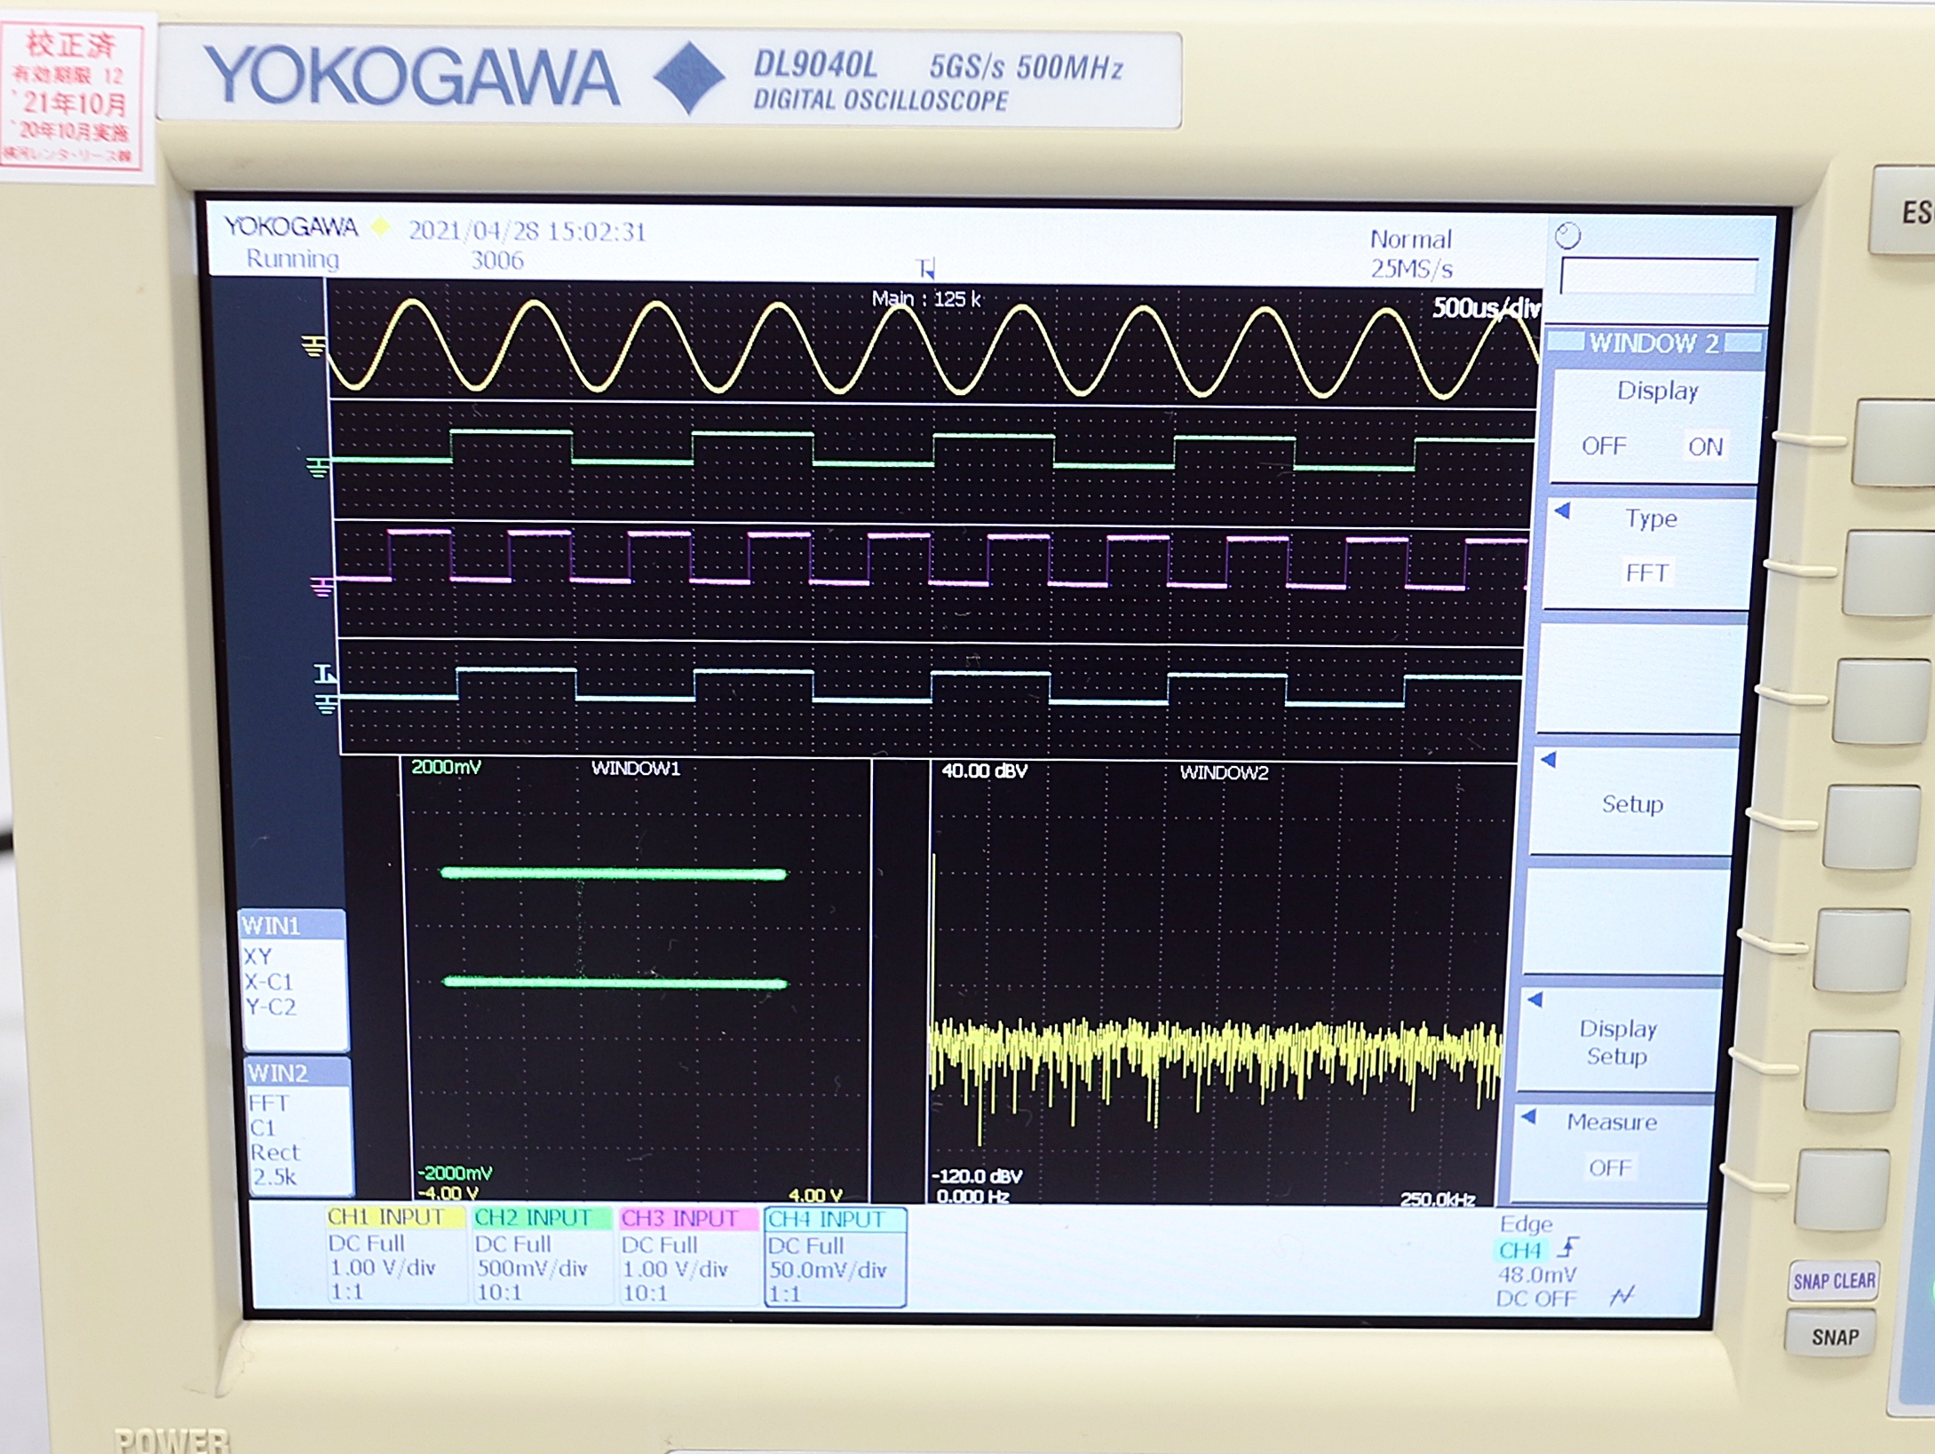Click the 250.0kHz frequency axis label

[1438, 1199]
